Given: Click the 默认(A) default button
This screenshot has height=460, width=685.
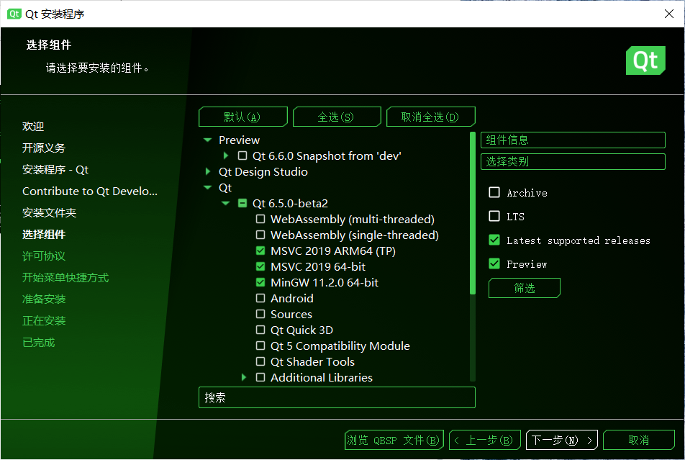Looking at the screenshot, I should tap(243, 117).
